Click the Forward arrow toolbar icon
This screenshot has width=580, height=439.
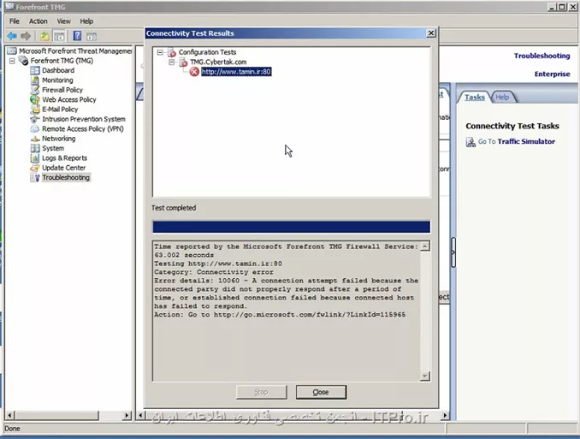click(x=26, y=36)
